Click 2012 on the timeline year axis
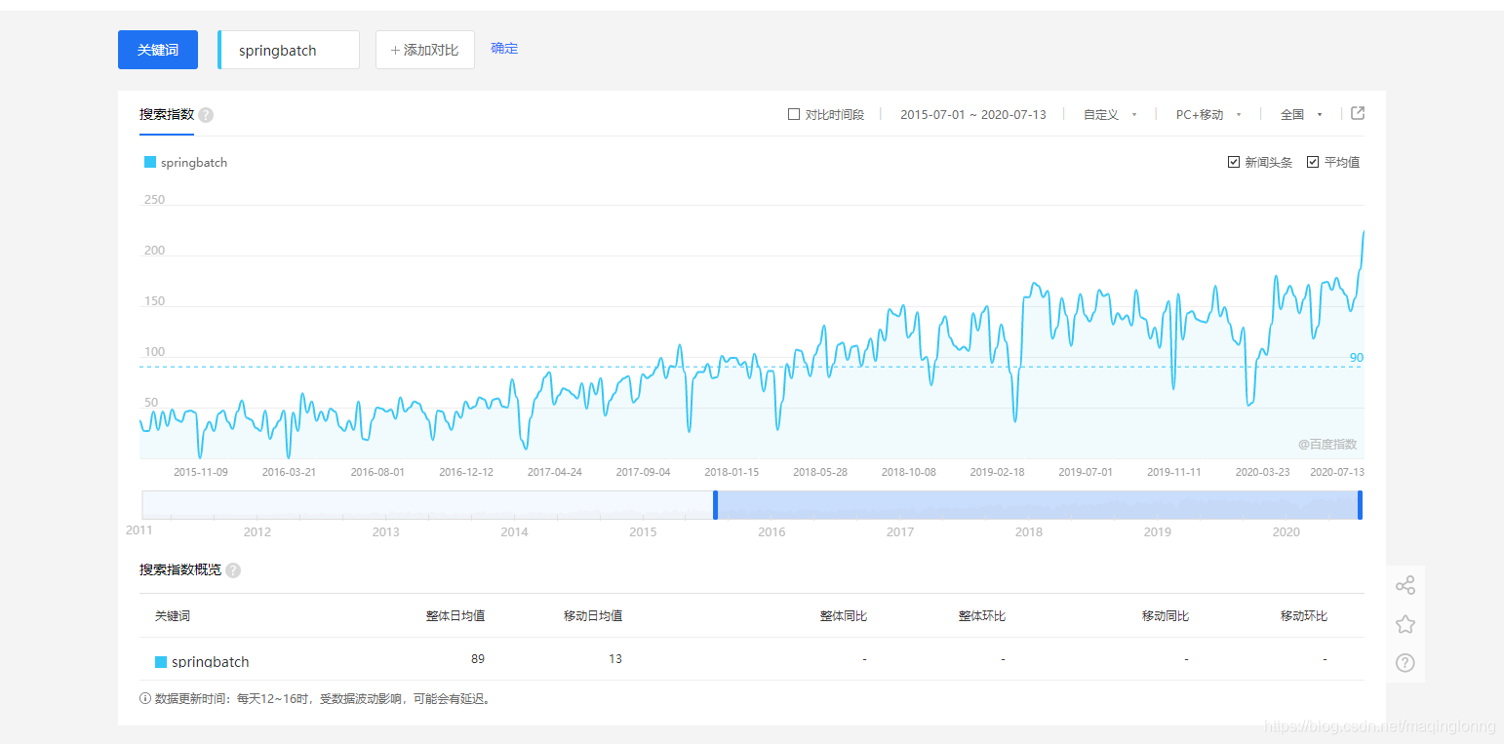The image size is (1504, 744). [257, 532]
